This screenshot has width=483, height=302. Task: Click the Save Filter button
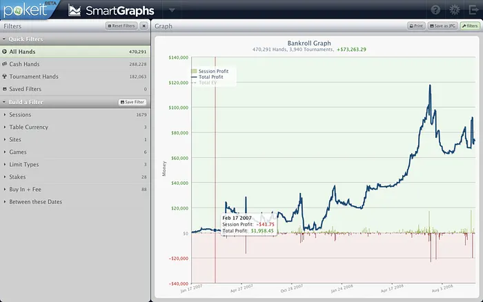pos(132,102)
